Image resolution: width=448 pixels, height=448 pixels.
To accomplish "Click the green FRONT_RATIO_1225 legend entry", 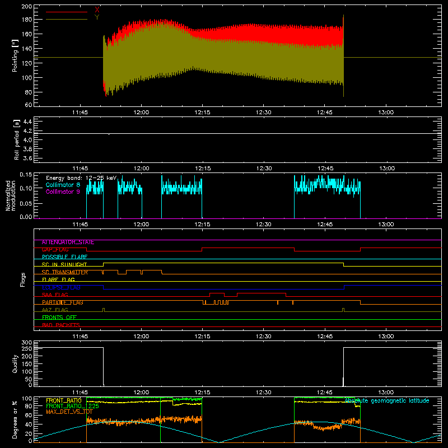I will 73,406.
